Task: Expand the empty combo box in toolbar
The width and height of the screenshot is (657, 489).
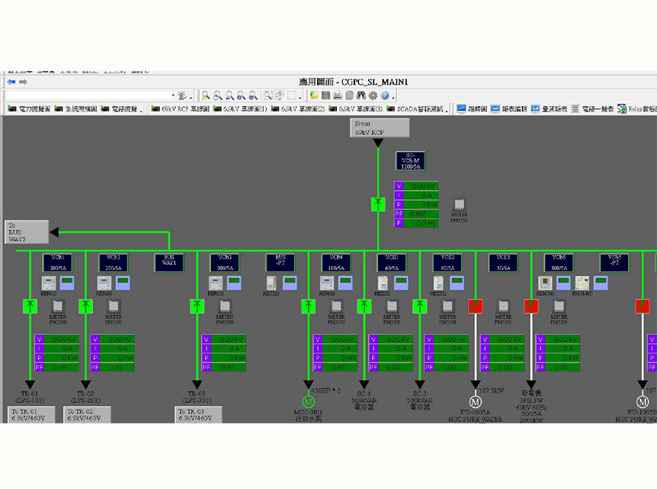Action: (171, 95)
